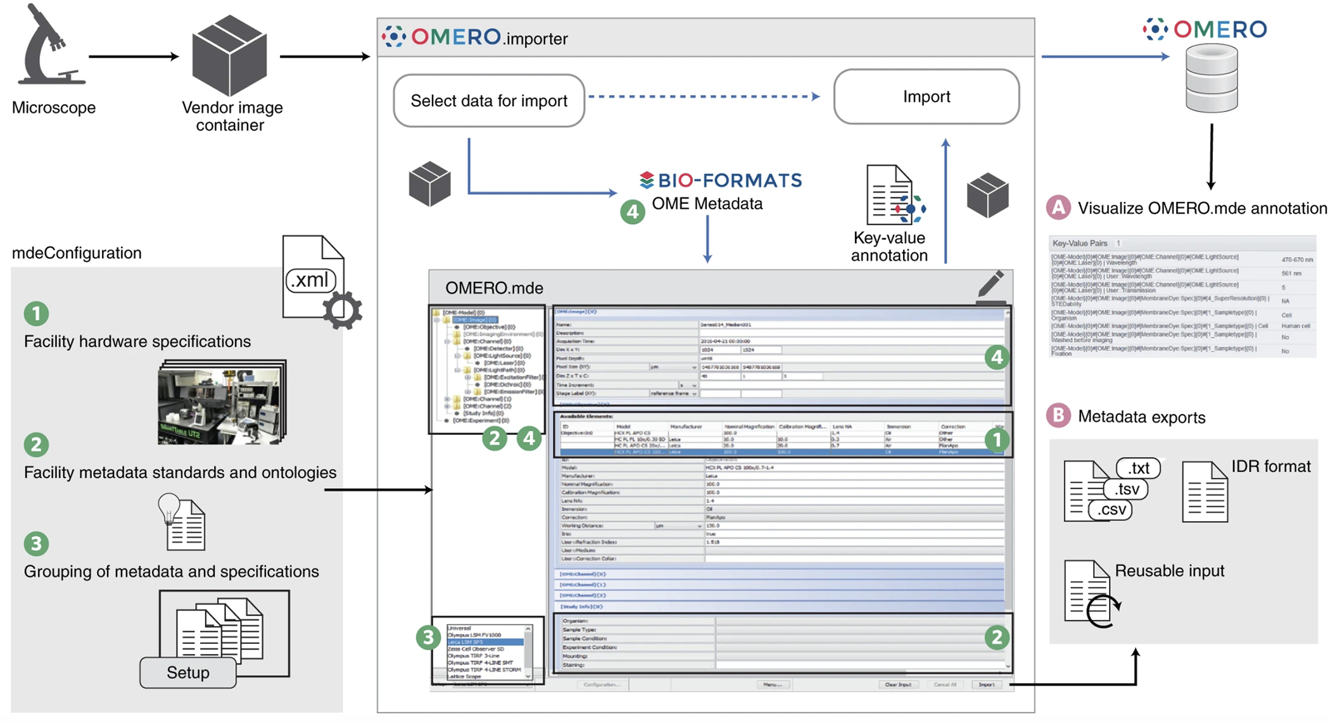Image resolution: width=1330 pixels, height=723 pixels.
Task: Expand the collapsed OME:Channel (0) section bar
Action: [779, 574]
